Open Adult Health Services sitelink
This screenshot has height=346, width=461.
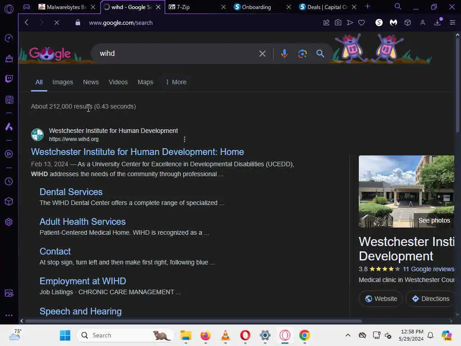tap(82, 222)
